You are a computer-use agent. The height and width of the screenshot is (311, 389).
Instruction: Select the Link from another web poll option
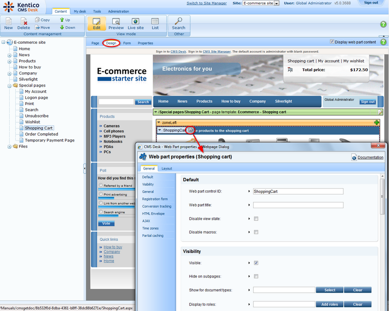point(101,203)
